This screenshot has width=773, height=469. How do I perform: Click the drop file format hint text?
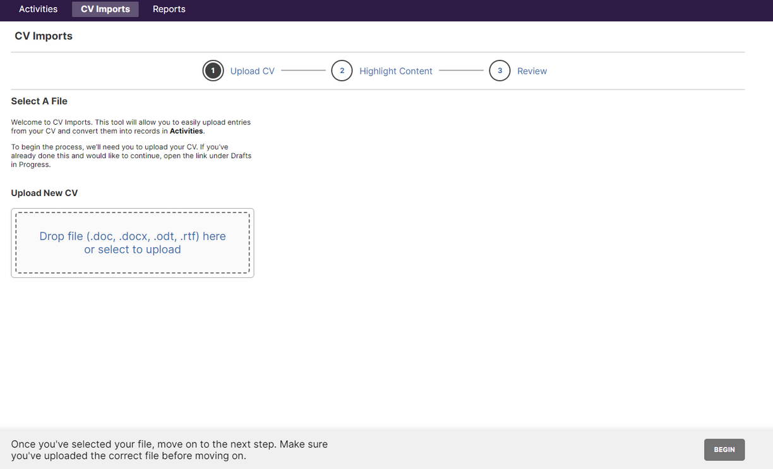132,236
